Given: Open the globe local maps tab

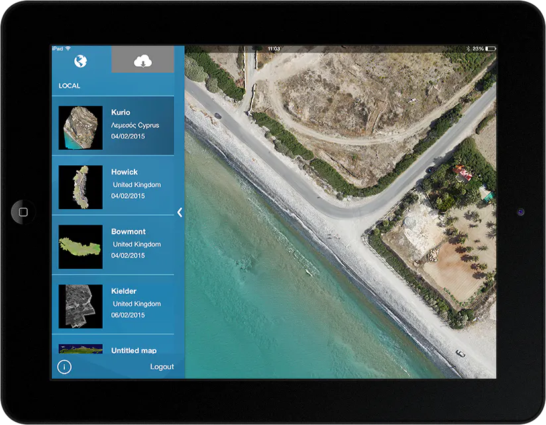Looking at the screenshot, I should 80,61.
